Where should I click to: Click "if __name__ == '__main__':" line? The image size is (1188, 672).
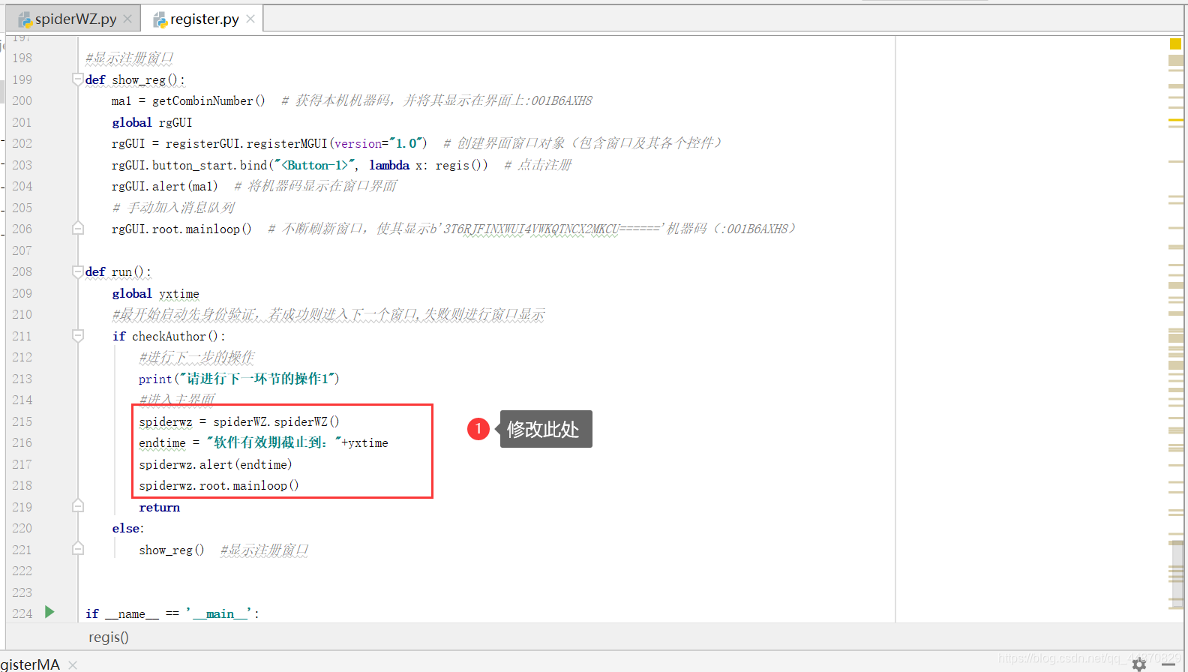pos(172,613)
